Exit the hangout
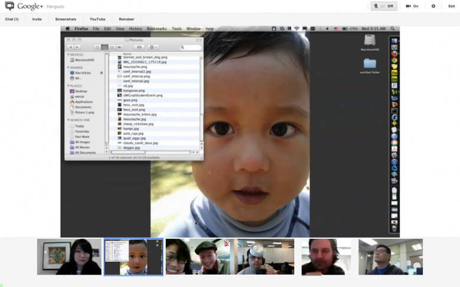The height and width of the screenshot is (287, 460). 451,6
